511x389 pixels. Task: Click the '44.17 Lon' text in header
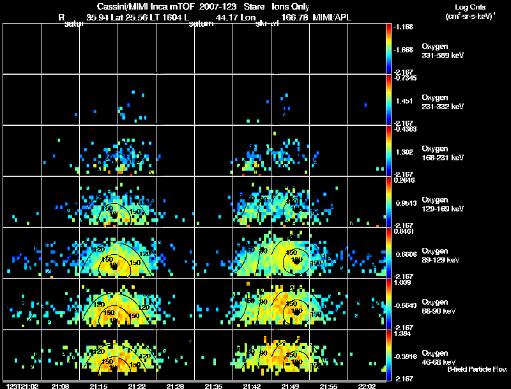coord(236,17)
